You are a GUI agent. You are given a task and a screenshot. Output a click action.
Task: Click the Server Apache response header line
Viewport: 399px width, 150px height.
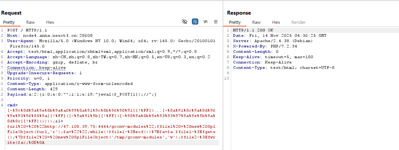pyautogui.click(x=273, y=41)
